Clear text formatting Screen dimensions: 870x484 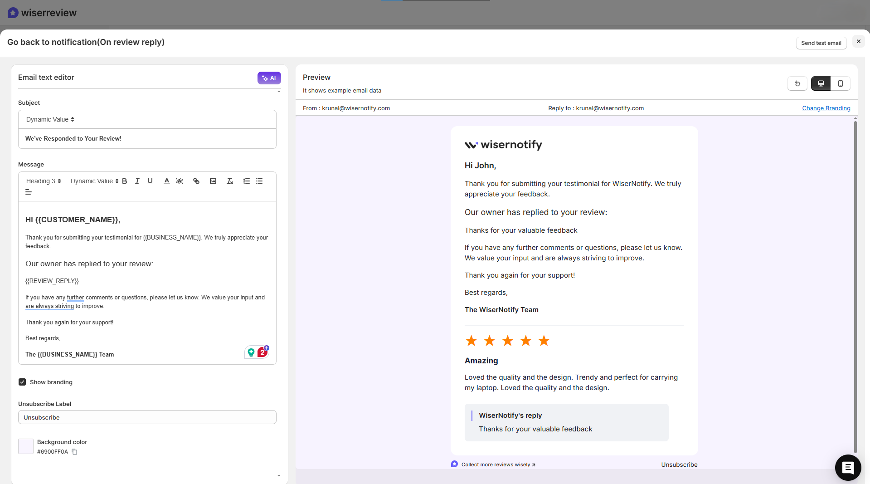[x=230, y=181]
